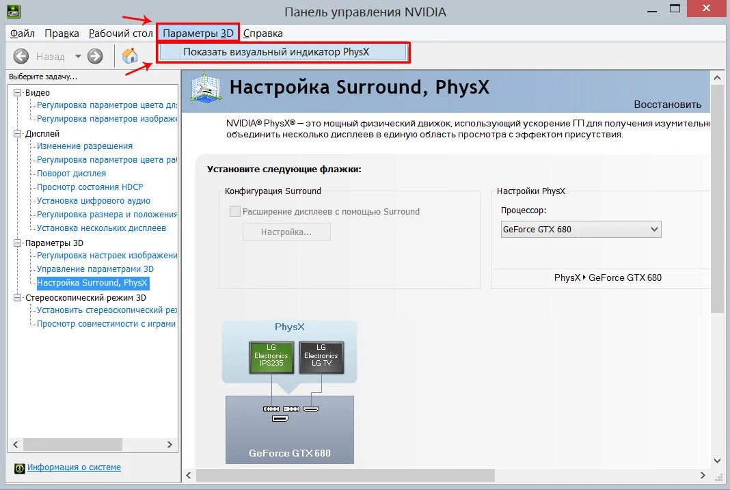730x490 pixels.
Task: Open the Параметры 3D menu
Action: (x=198, y=33)
